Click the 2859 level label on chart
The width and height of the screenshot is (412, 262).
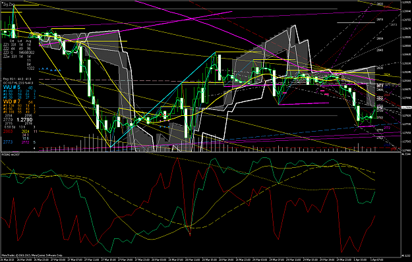[380, 38]
